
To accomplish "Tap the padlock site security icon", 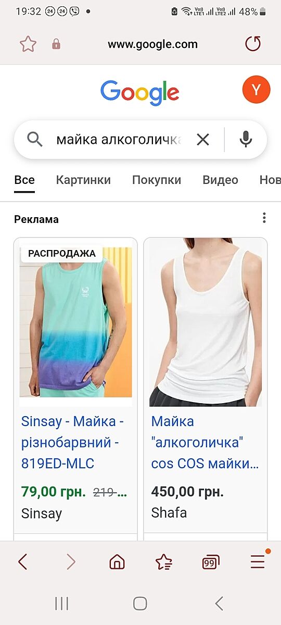I will pos(56,44).
